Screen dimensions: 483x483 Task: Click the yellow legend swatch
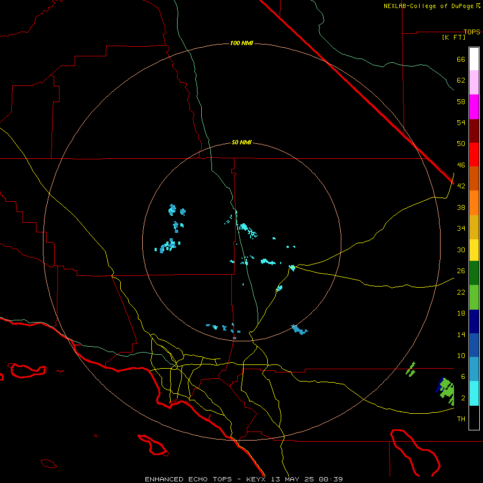coord(474,250)
